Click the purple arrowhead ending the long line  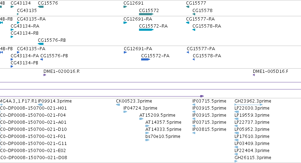202,96
